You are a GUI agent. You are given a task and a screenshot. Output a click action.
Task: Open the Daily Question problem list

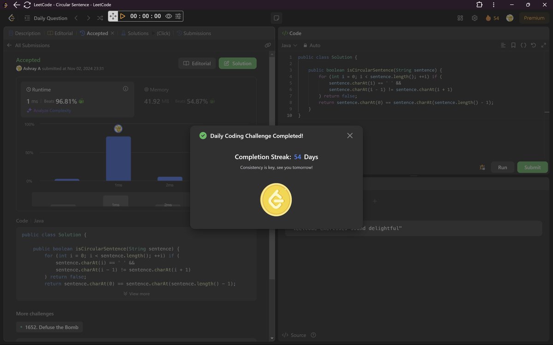coord(46,18)
